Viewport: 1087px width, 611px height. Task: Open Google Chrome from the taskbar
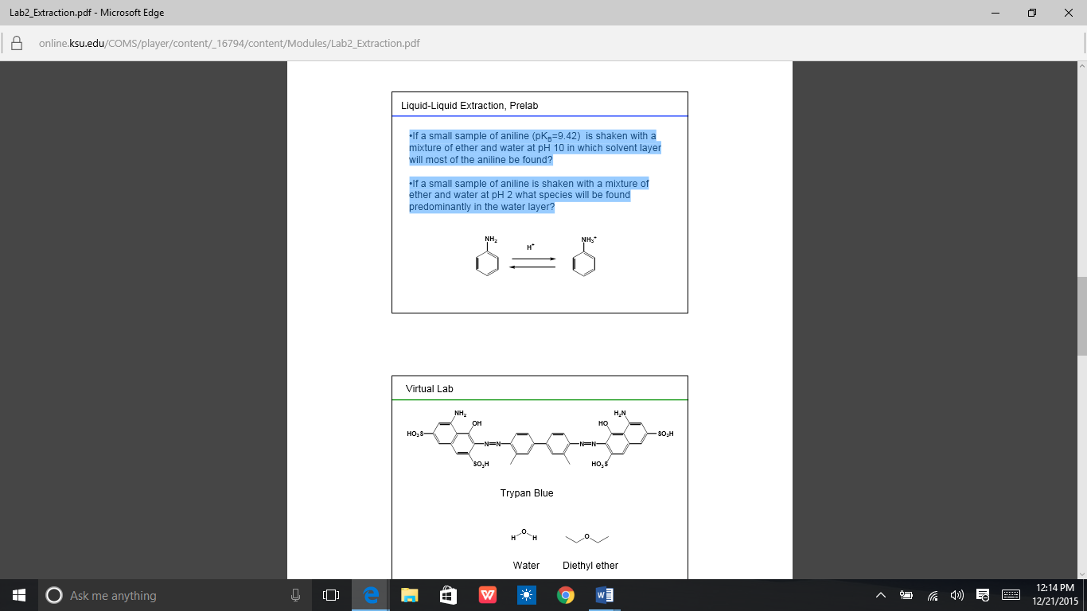point(564,594)
